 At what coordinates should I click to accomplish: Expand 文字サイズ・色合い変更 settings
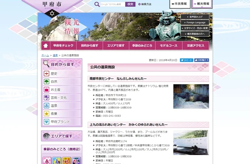[195, 28]
